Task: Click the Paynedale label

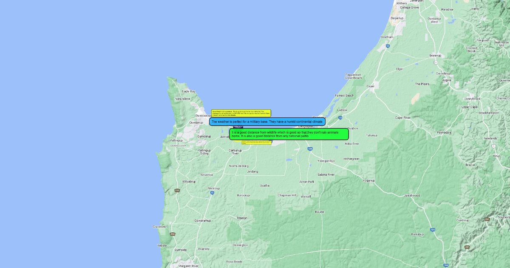Action: tap(444, 132)
